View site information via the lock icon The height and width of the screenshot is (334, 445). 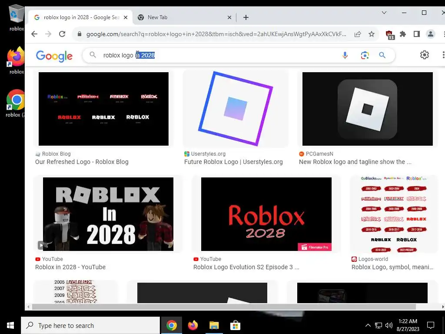click(x=80, y=34)
